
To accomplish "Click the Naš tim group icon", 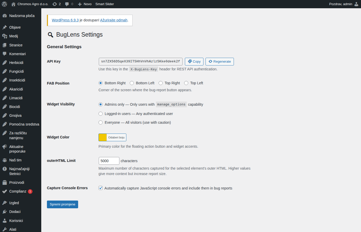I will coord(5,160).
